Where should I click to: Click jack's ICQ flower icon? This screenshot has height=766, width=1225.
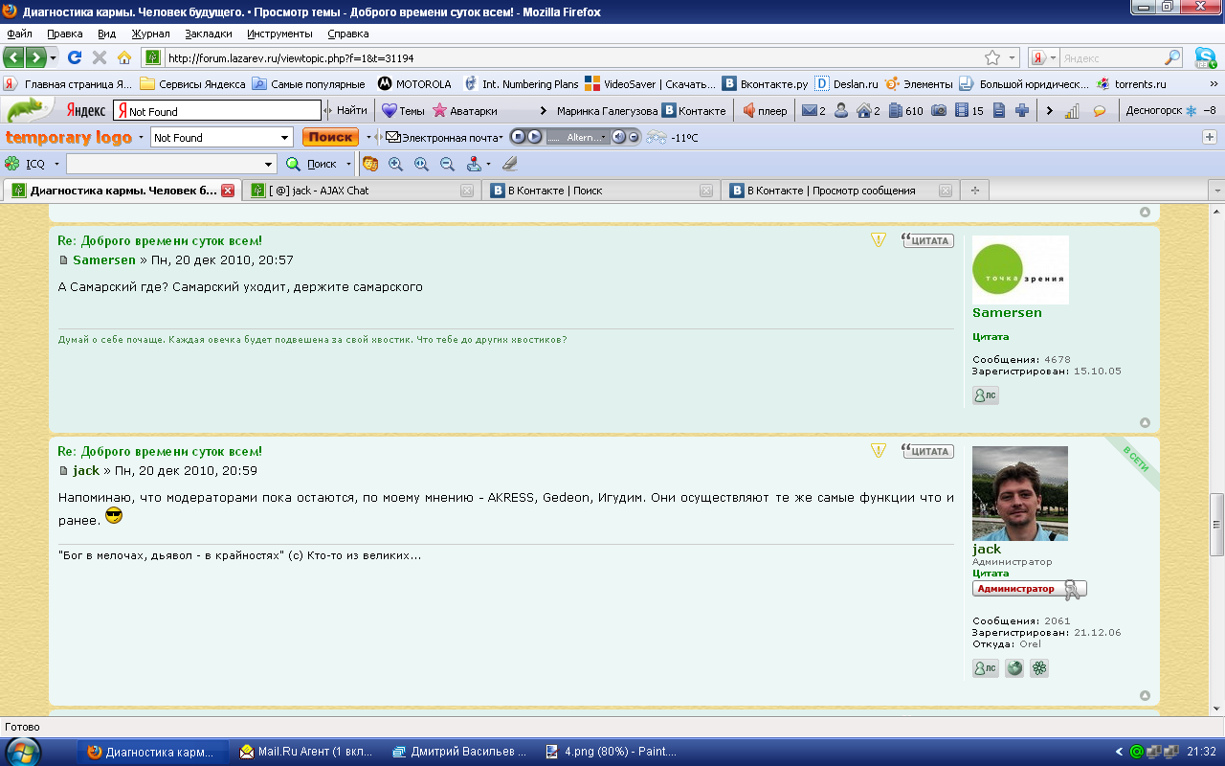[1039, 668]
